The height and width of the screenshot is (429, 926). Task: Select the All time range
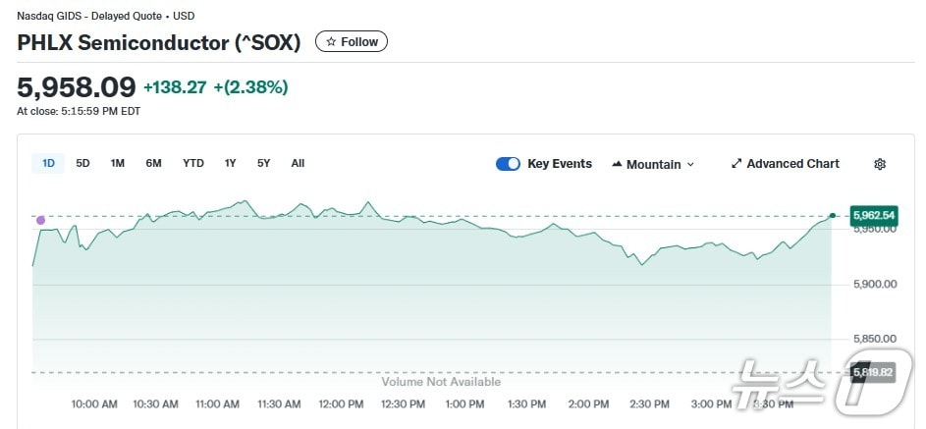coord(298,163)
